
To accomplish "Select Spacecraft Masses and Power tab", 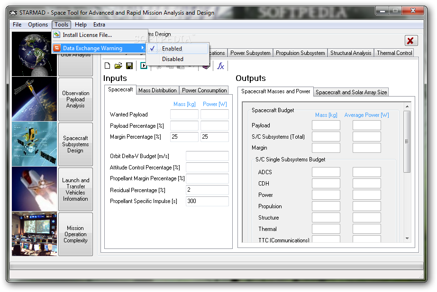I will coord(276,91).
